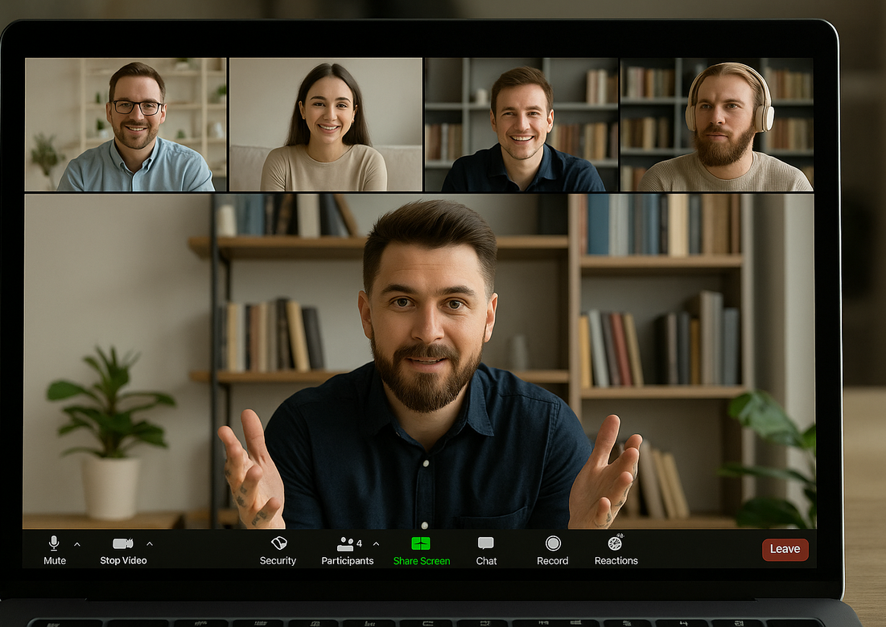Viewport: 886px width, 627px height.
Task: Expand the arrow next to Participants
Action: (x=377, y=544)
